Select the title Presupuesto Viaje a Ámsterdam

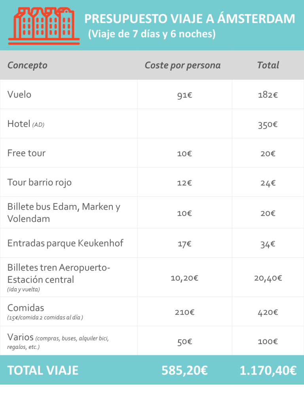click(x=190, y=19)
